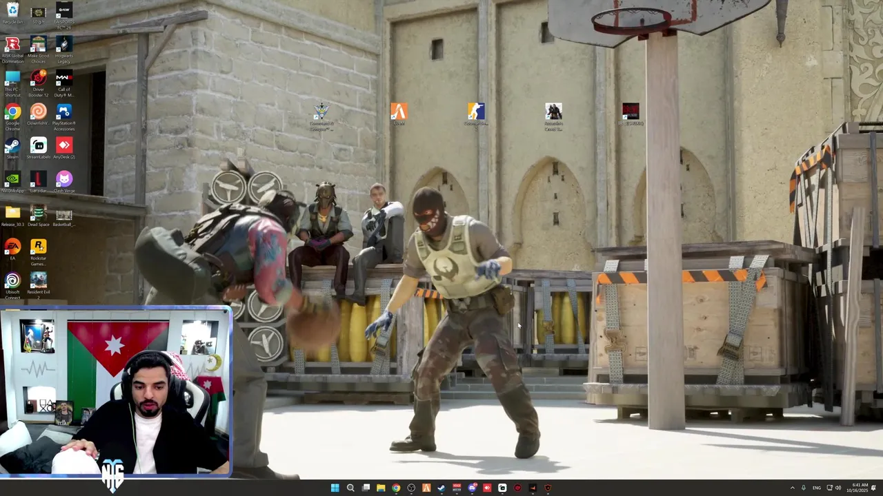Switch the ENG input language

816,488
